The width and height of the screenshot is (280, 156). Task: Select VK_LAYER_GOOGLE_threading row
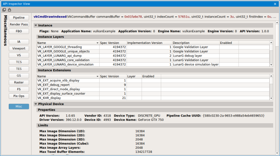coord(153,47)
